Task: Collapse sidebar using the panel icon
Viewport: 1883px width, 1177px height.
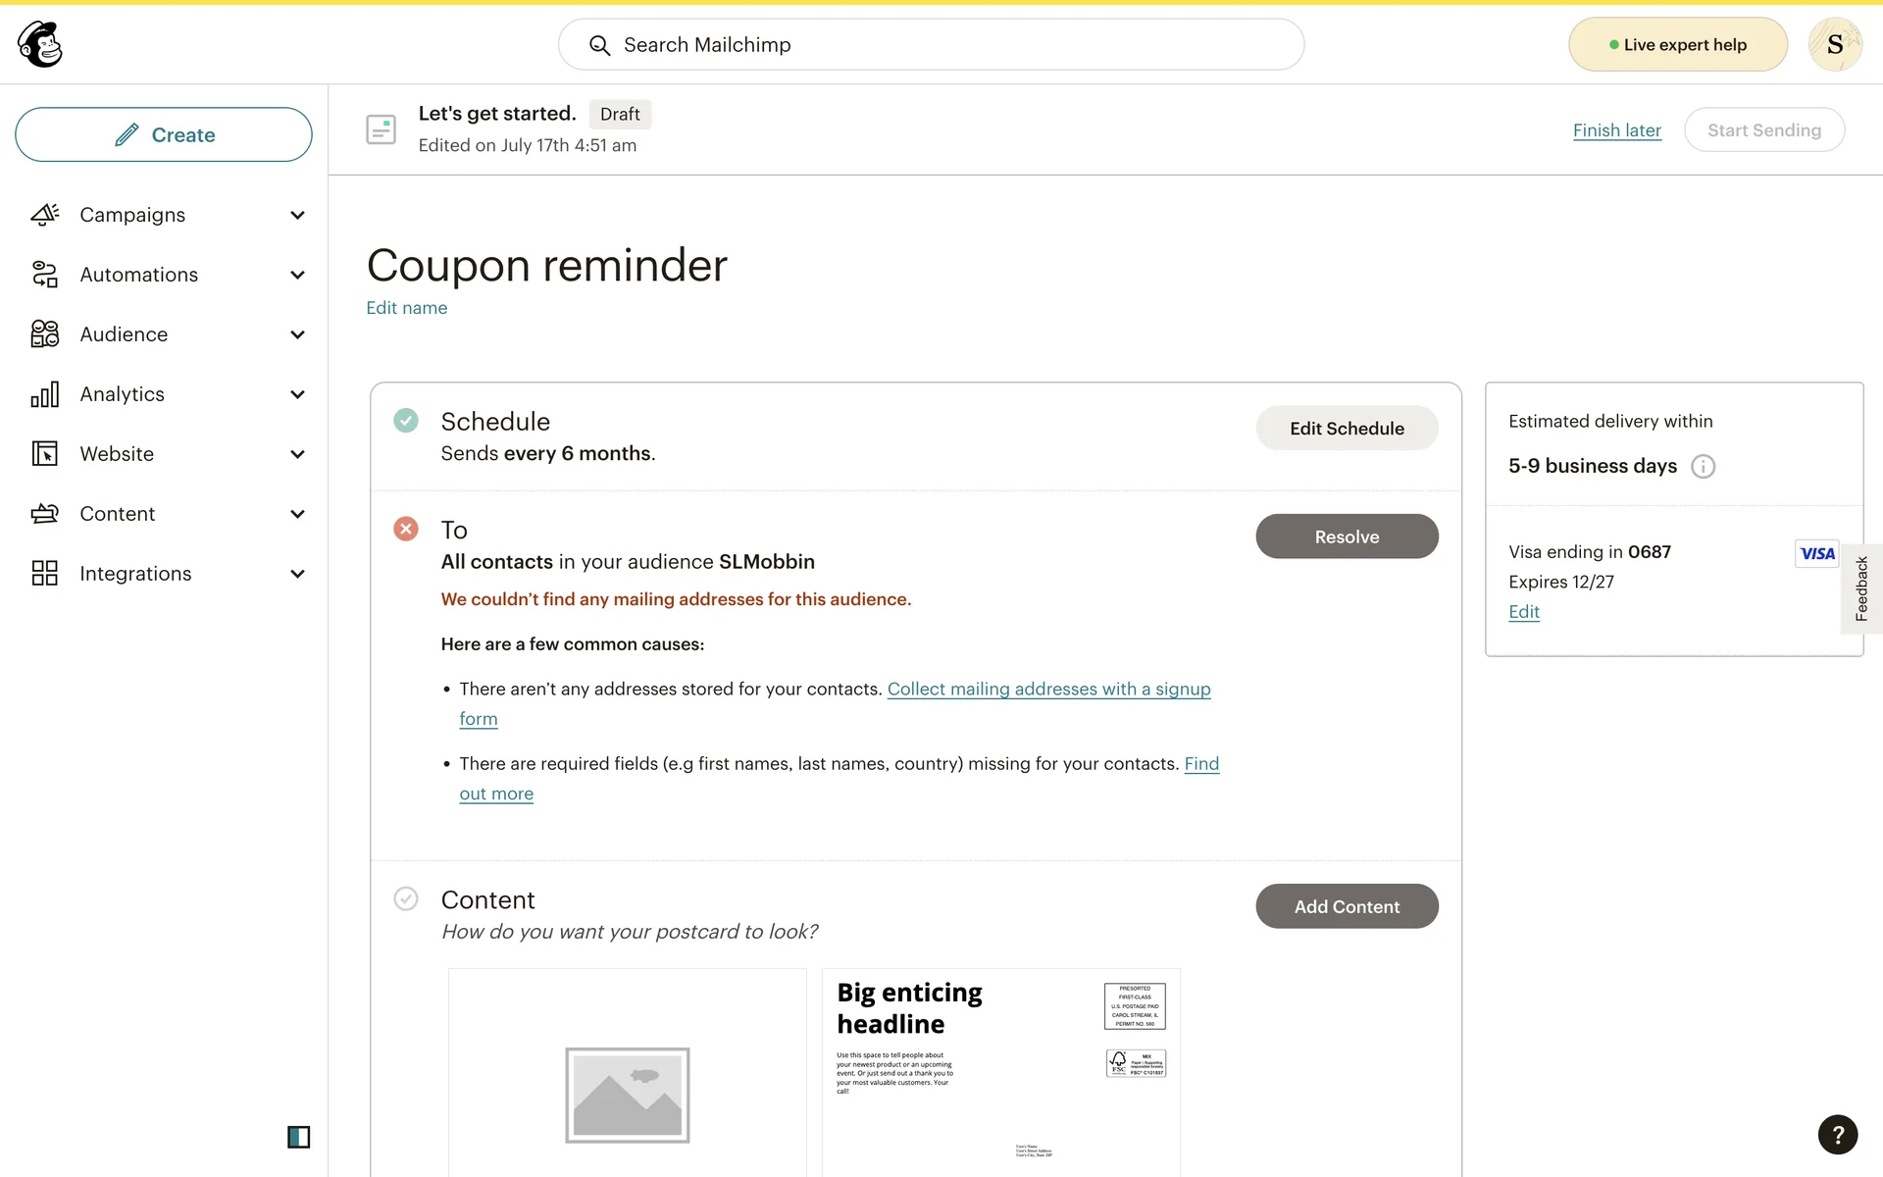Action: tap(298, 1137)
